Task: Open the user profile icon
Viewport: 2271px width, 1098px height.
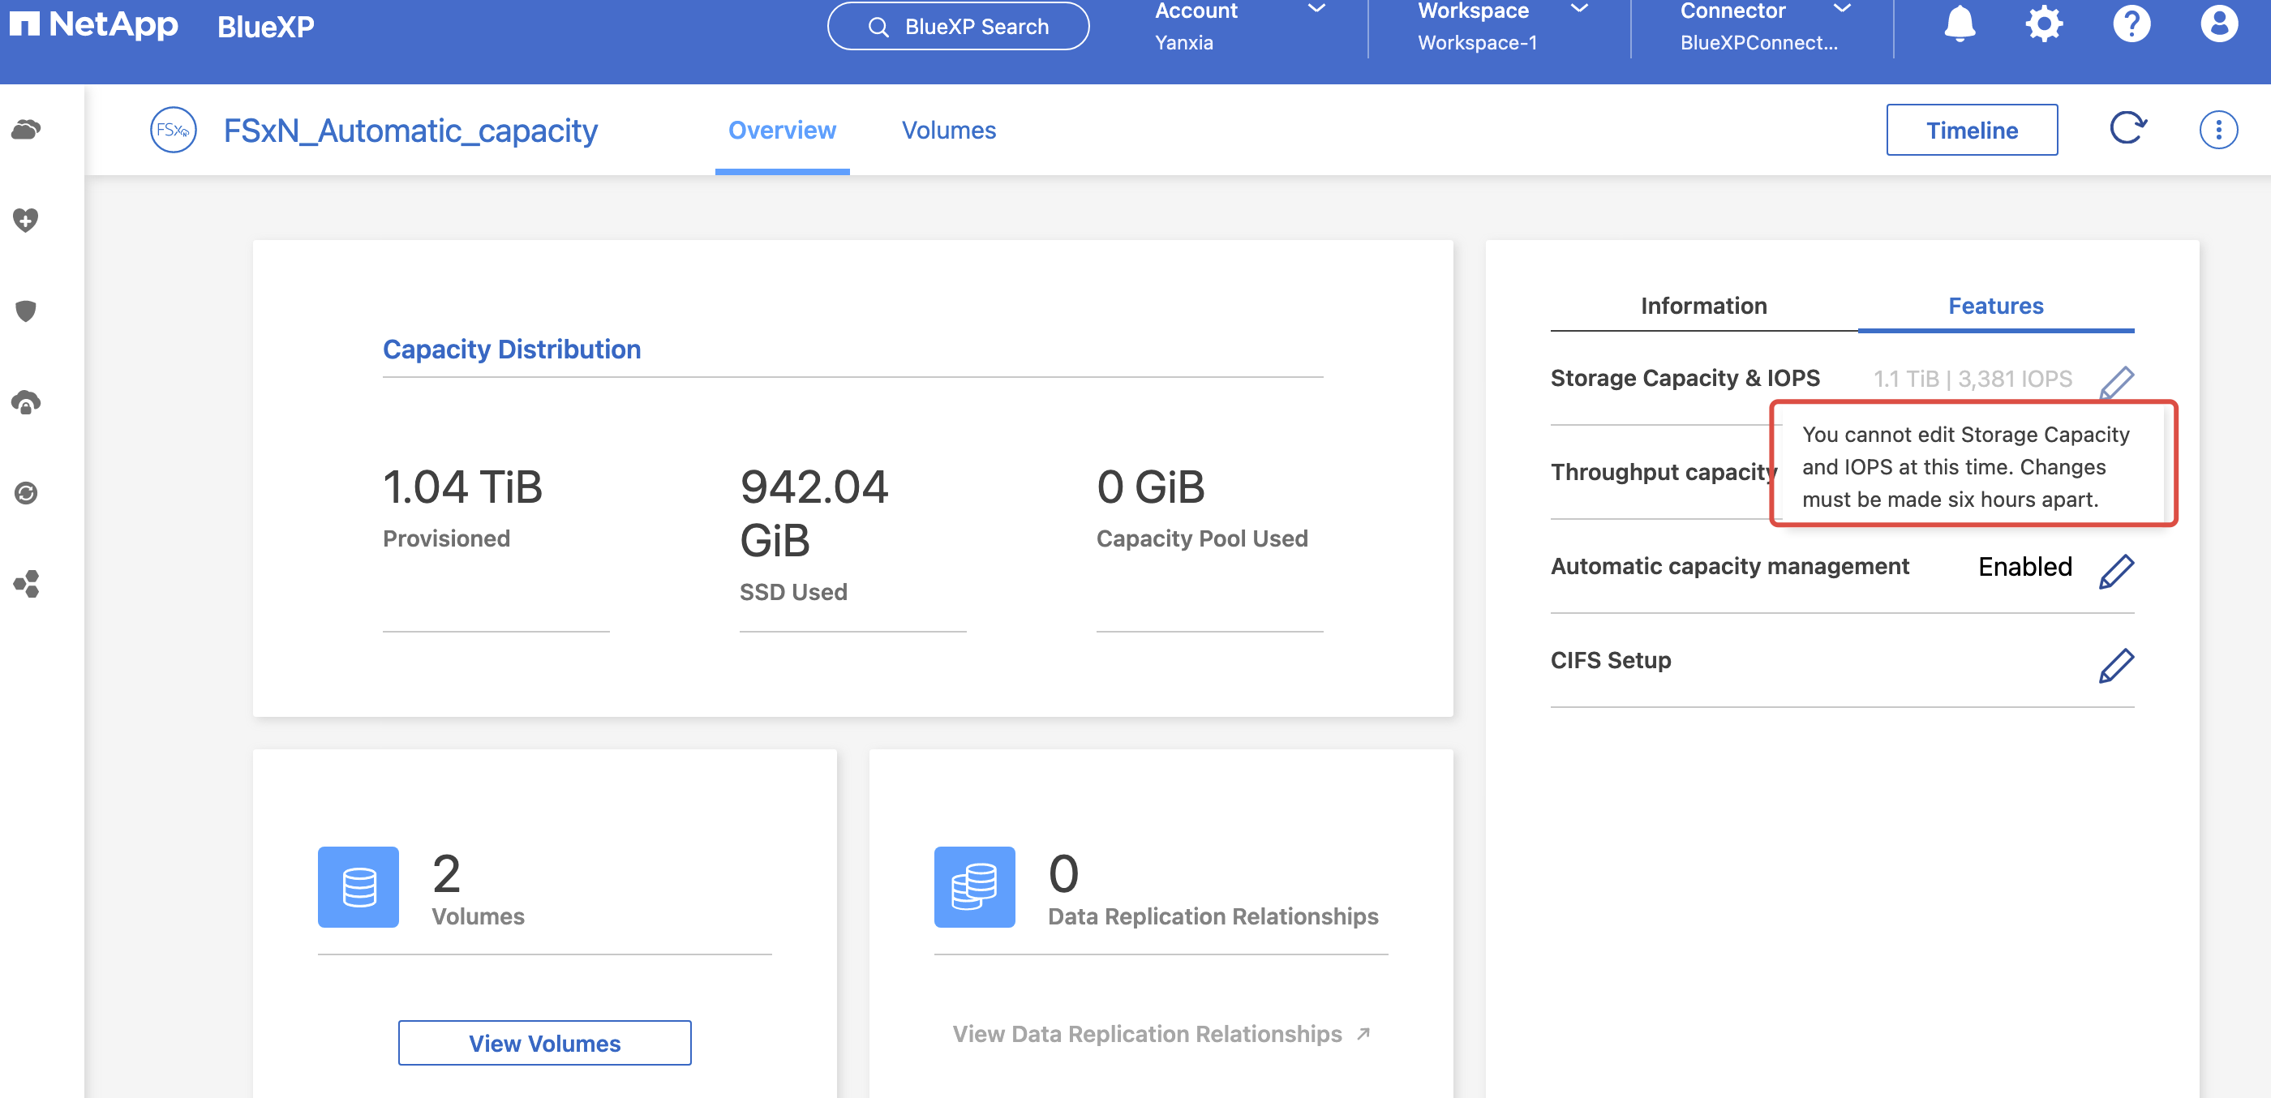Action: [2218, 24]
